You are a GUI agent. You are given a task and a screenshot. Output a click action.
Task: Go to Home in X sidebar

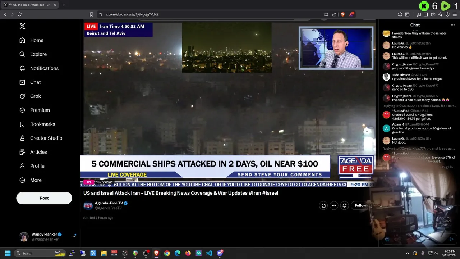(32, 40)
